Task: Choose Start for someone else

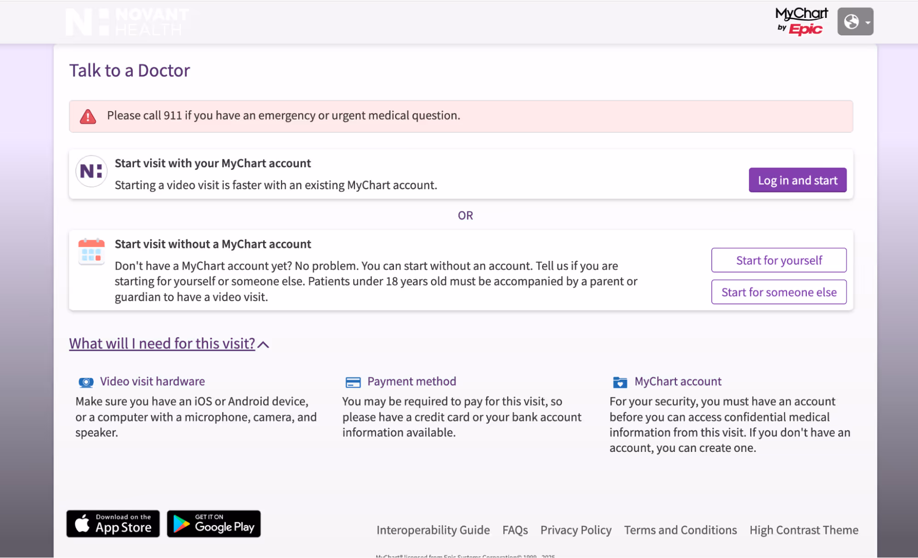Action: pos(778,292)
